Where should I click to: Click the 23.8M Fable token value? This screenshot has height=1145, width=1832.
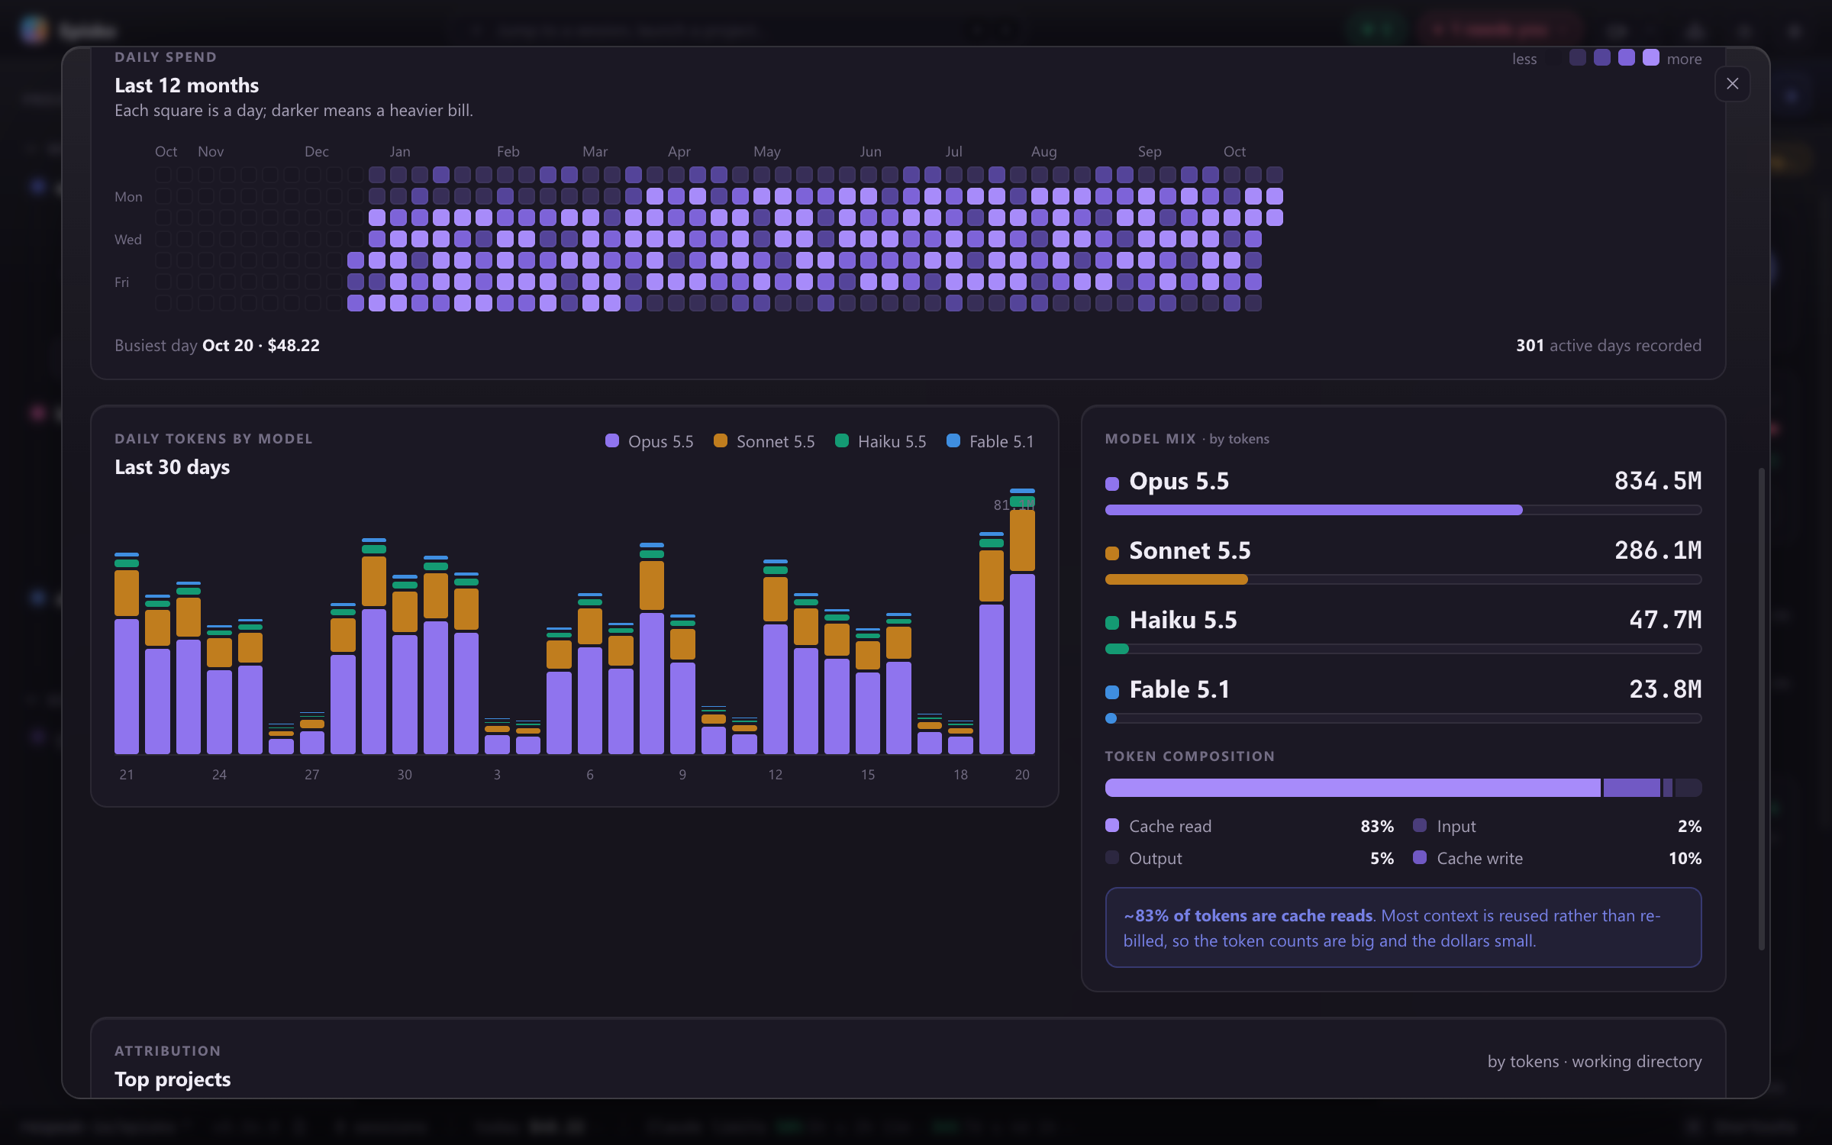[x=1665, y=689]
